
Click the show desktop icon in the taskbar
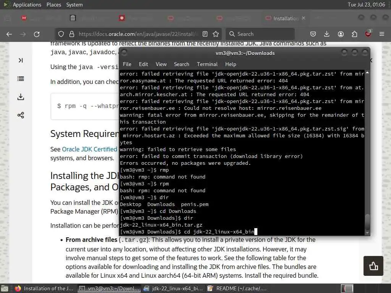tap(5, 288)
